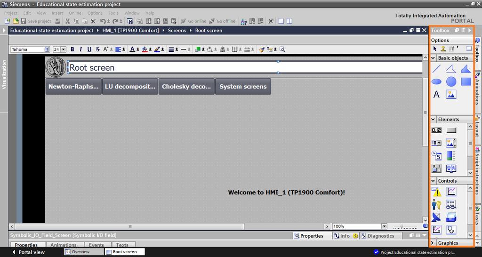Expand the collapsed project tree arrow

tap(4, 31)
